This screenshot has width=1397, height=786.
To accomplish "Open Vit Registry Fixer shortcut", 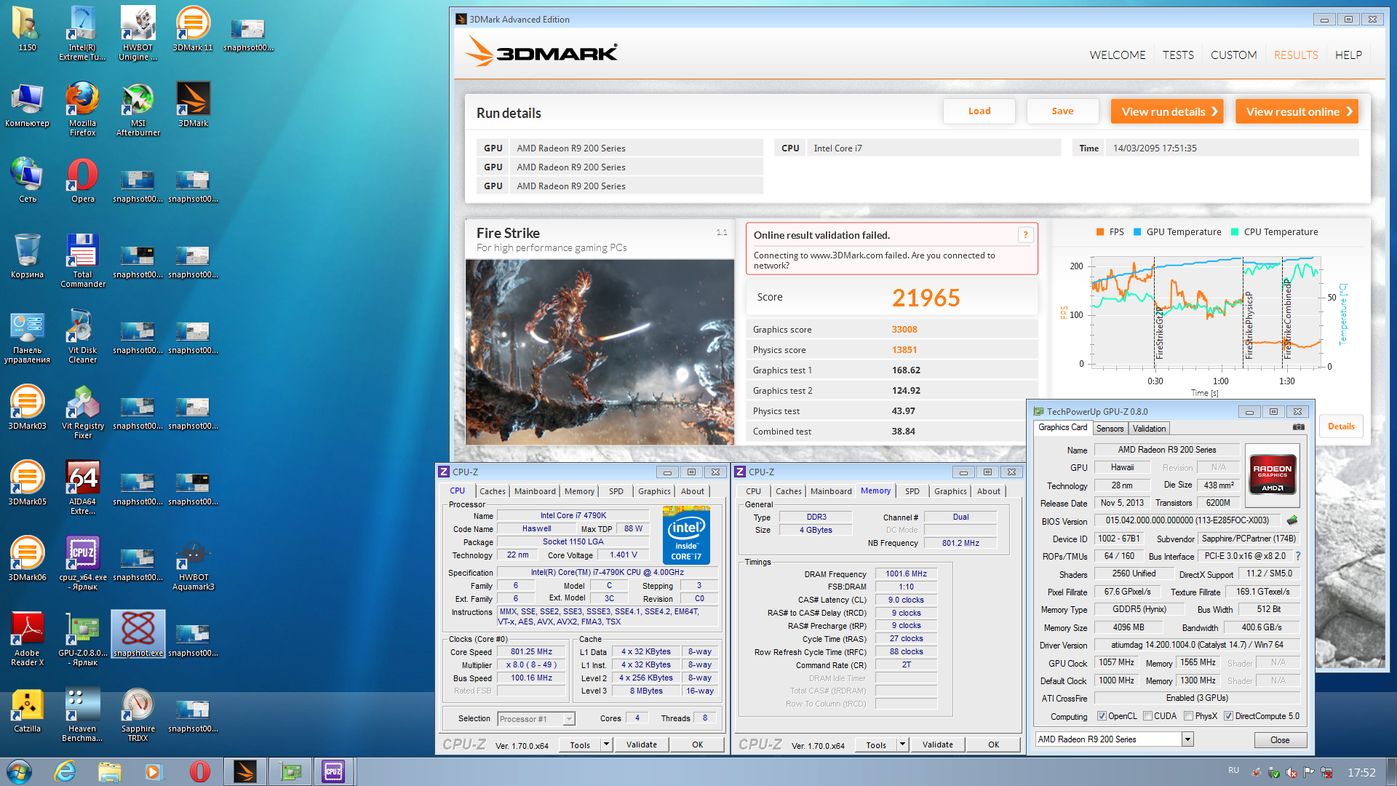I will click(x=82, y=412).
